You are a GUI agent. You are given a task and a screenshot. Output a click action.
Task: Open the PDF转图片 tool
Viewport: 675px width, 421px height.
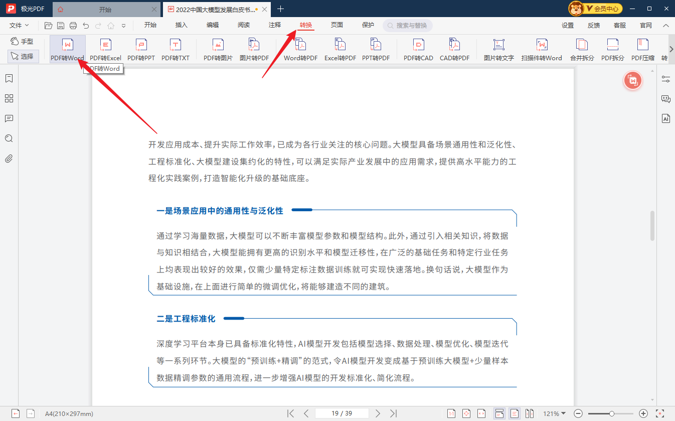(x=218, y=50)
